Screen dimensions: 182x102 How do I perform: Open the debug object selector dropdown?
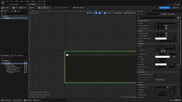point(62,8)
